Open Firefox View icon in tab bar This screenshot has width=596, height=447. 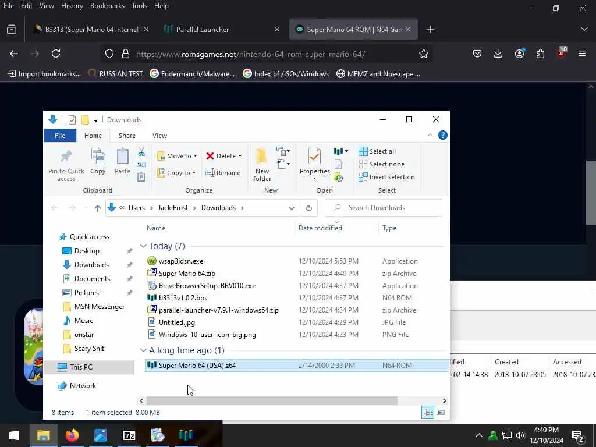[x=12, y=29]
